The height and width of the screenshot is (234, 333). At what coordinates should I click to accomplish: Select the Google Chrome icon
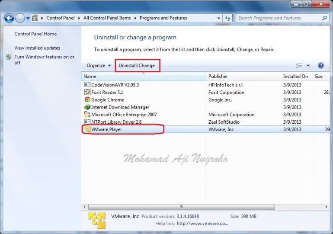87,99
